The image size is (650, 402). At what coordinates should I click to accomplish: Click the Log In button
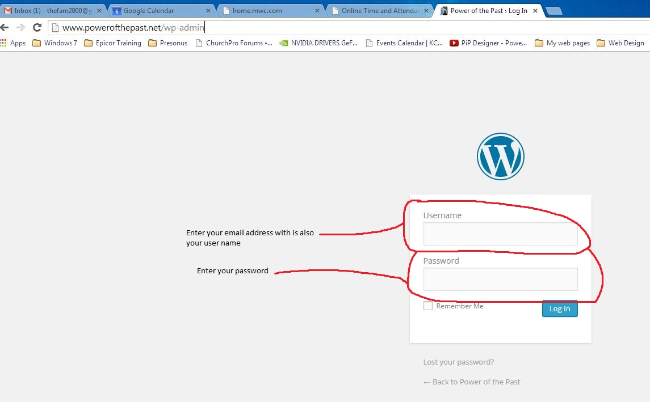click(x=560, y=309)
